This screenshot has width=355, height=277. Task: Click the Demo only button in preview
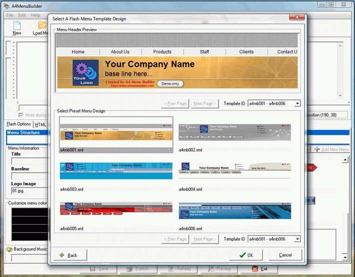[170, 83]
